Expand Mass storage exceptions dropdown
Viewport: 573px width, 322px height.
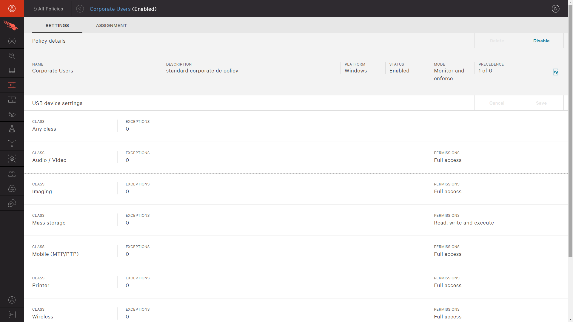(x=127, y=222)
